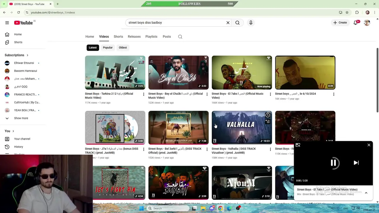Switch to channel Releases tab

pyautogui.click(x=134, y=37)
